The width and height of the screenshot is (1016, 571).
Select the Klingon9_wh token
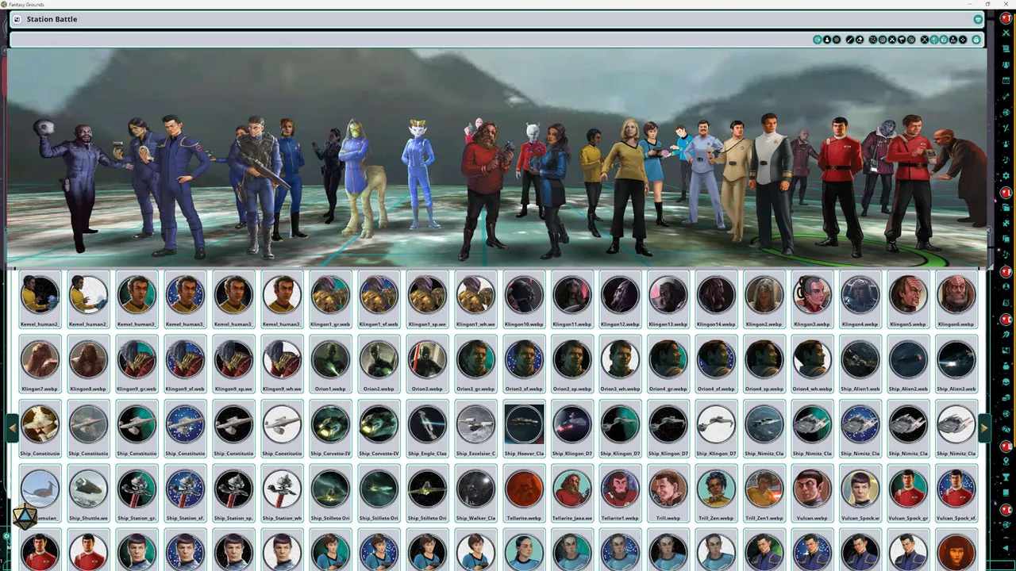tap(282, 365)
